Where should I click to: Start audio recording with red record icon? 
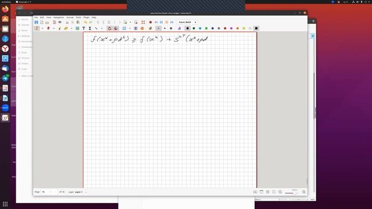[151, 22]
